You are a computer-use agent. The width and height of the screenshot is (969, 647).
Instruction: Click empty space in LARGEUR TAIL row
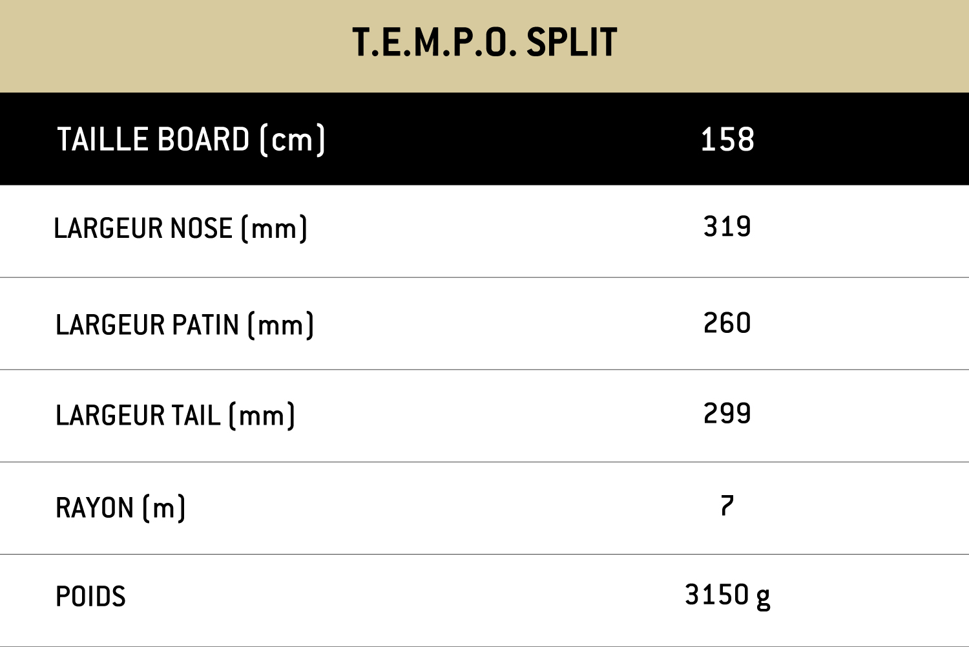tap(484, 416)
